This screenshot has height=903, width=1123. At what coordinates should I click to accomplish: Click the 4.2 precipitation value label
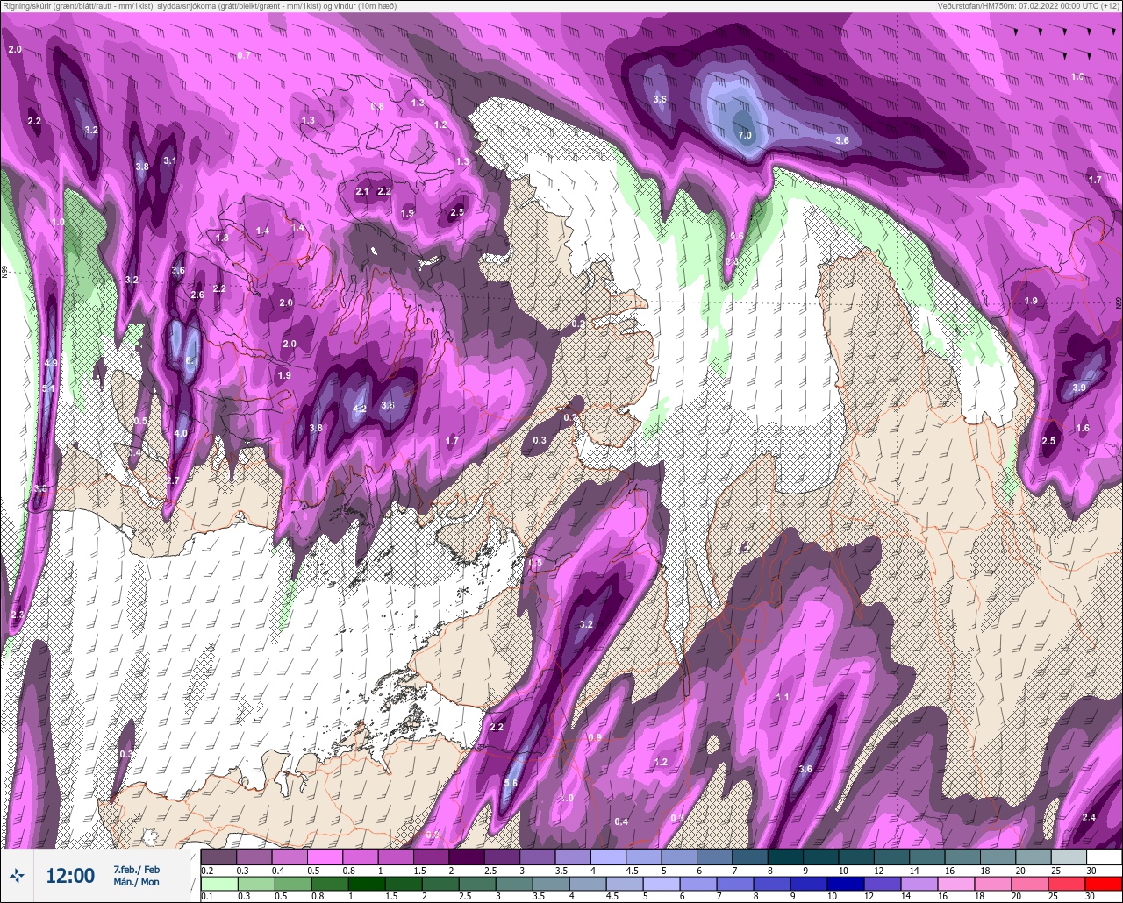click(360, 409)
